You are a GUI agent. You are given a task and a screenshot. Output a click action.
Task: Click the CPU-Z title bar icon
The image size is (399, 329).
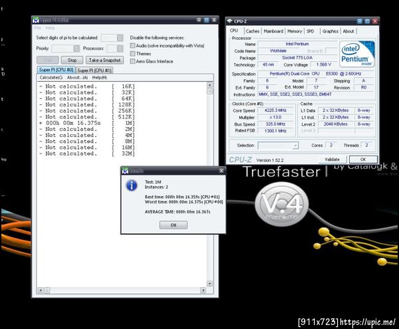(230, 21)
